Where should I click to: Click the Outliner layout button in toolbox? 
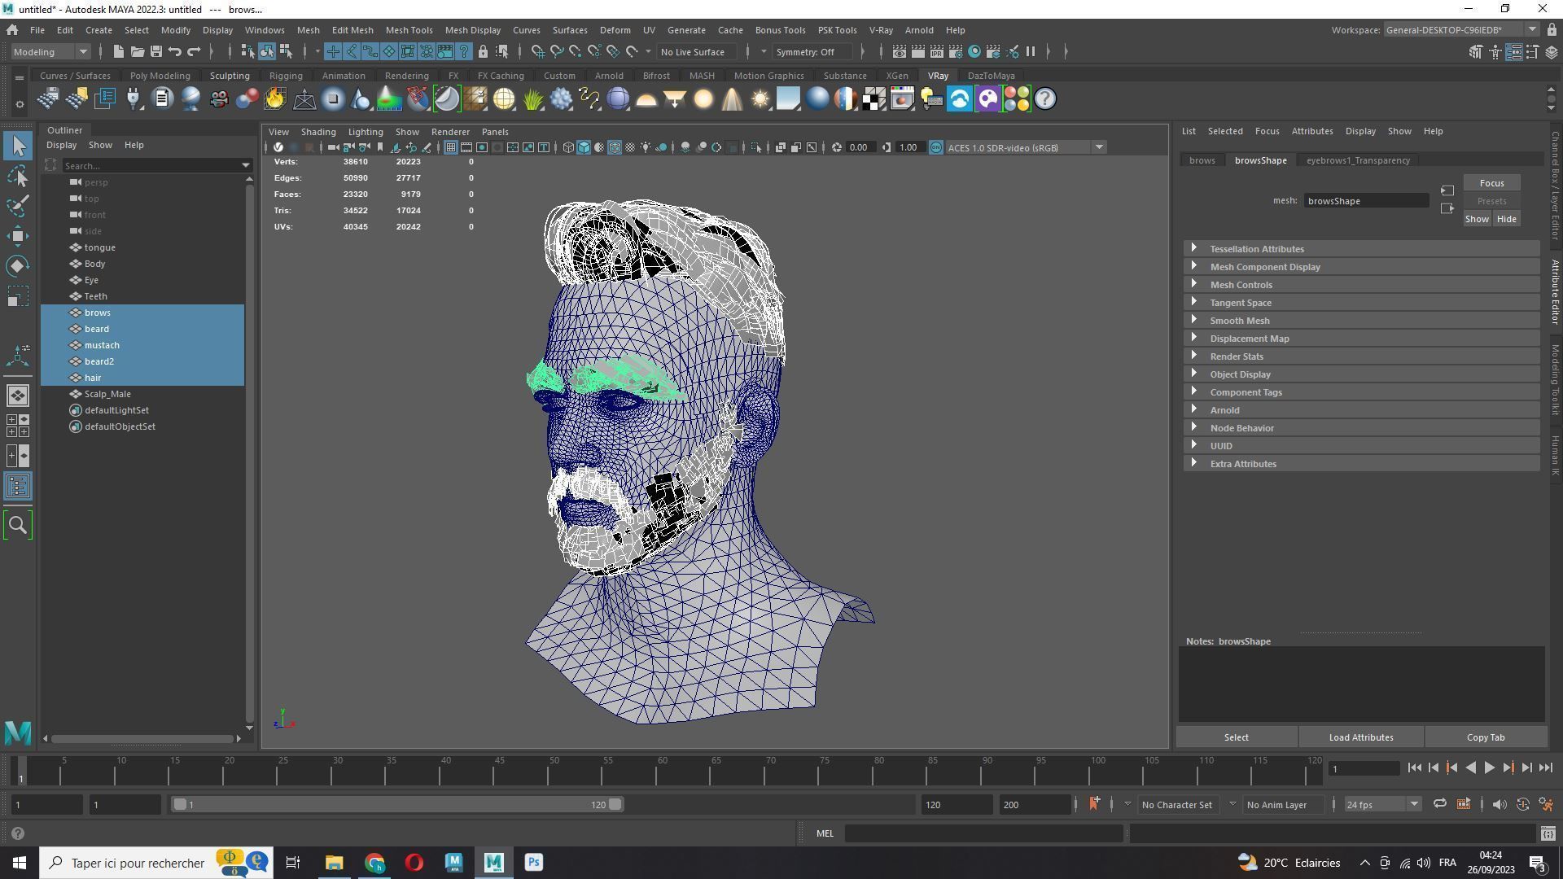click(18, 487)
